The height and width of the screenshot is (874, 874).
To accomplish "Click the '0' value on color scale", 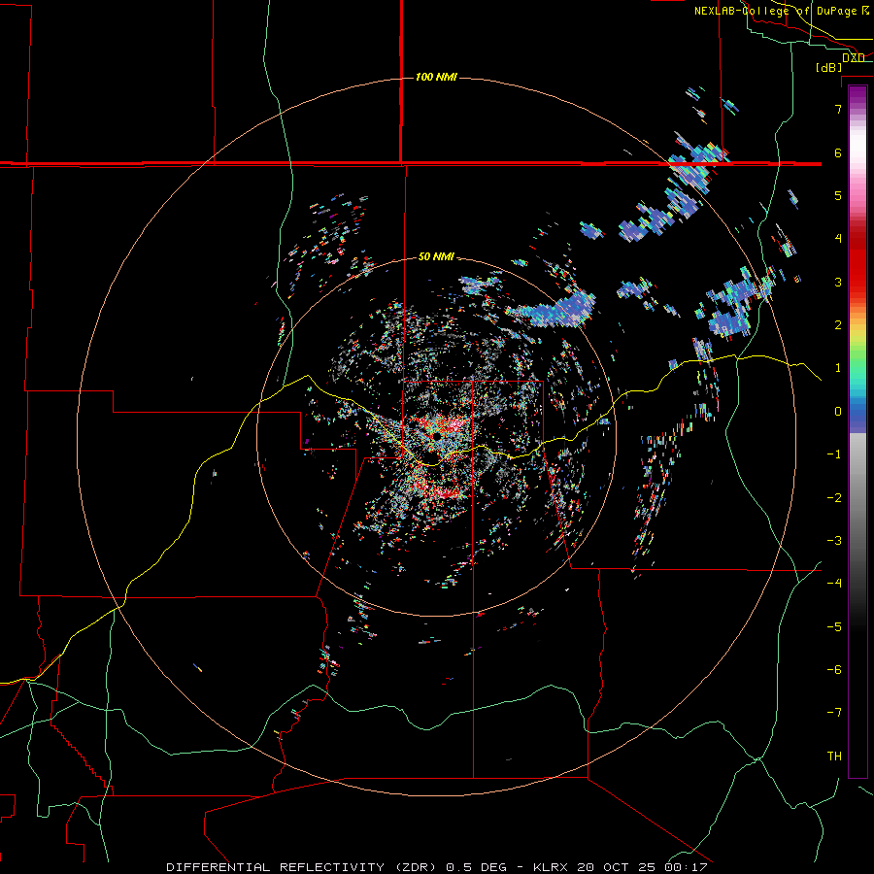I will [838, 412].
